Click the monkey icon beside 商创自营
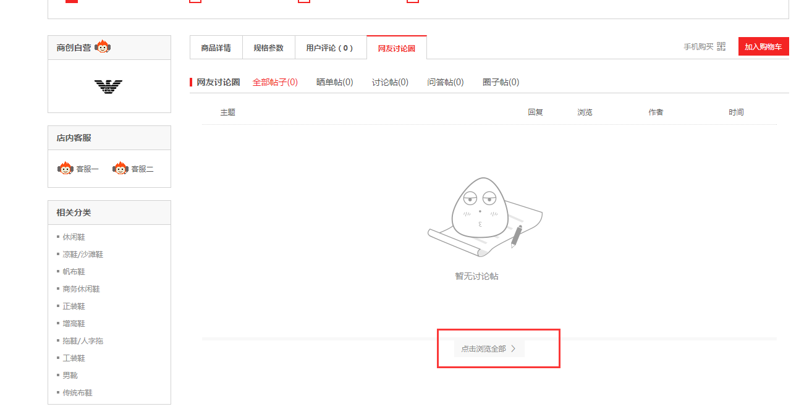This screenshot has width=791, height=417. coord(103,47)
